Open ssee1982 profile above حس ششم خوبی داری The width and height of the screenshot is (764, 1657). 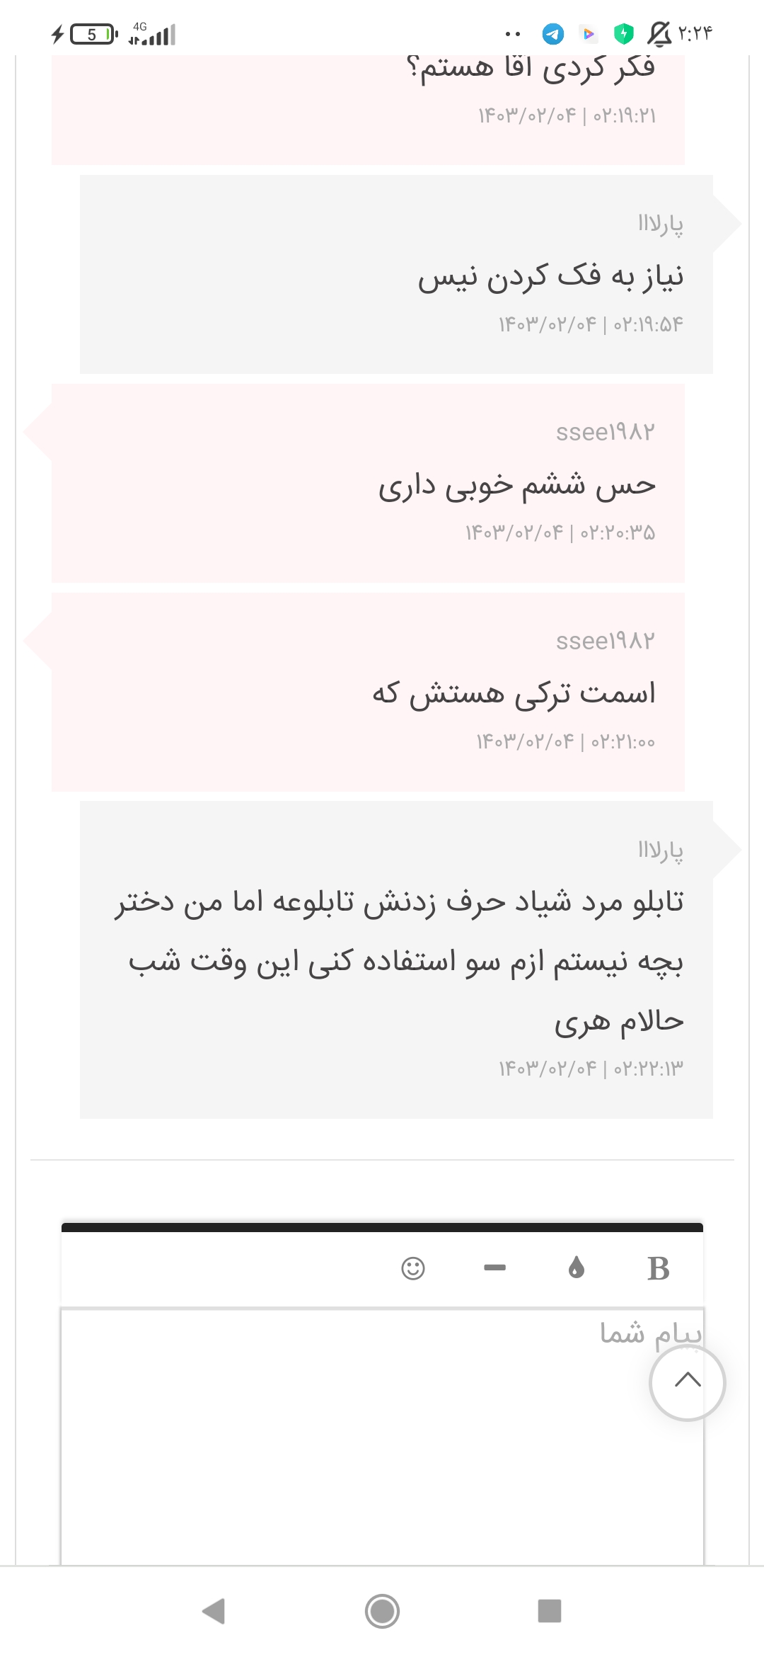click(606, 432)
